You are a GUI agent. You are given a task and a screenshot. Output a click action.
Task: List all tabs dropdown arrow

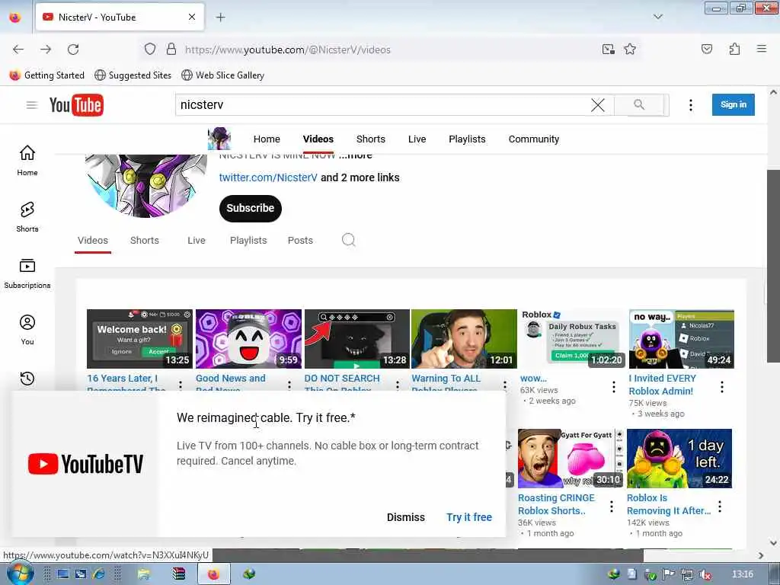click(658, 17)
